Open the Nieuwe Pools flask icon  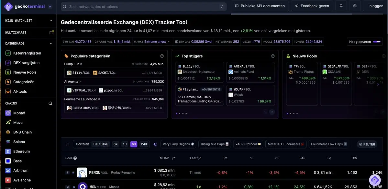point(8,72)
